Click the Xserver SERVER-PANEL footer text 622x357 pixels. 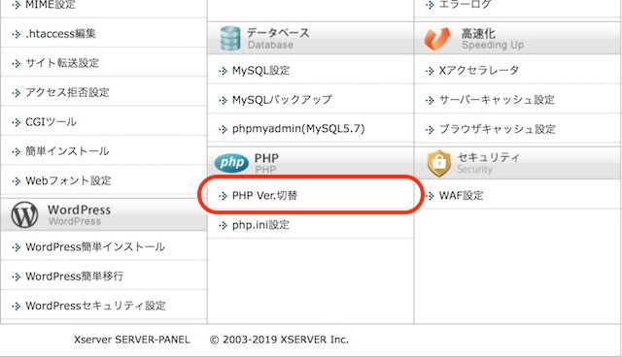[132, 340]
